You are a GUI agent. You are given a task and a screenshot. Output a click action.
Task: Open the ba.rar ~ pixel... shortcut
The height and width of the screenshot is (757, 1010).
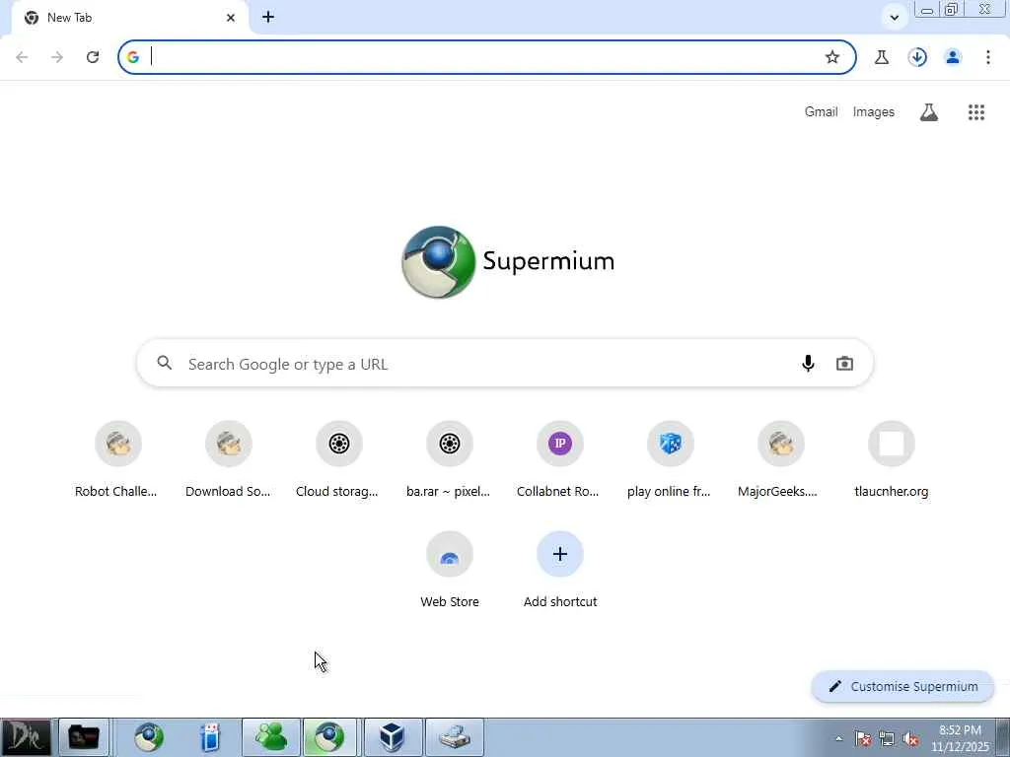pyautogui.click(x=449, y=460)
